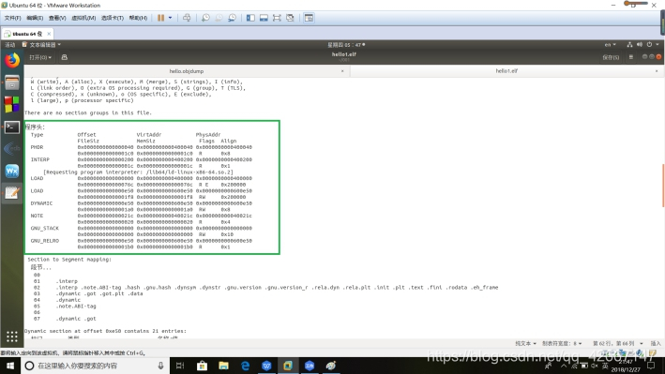This screenshot has width=665, height=374.
Task: Click the gedit vertical scrollbar
Action: click(x=663, y=186)
